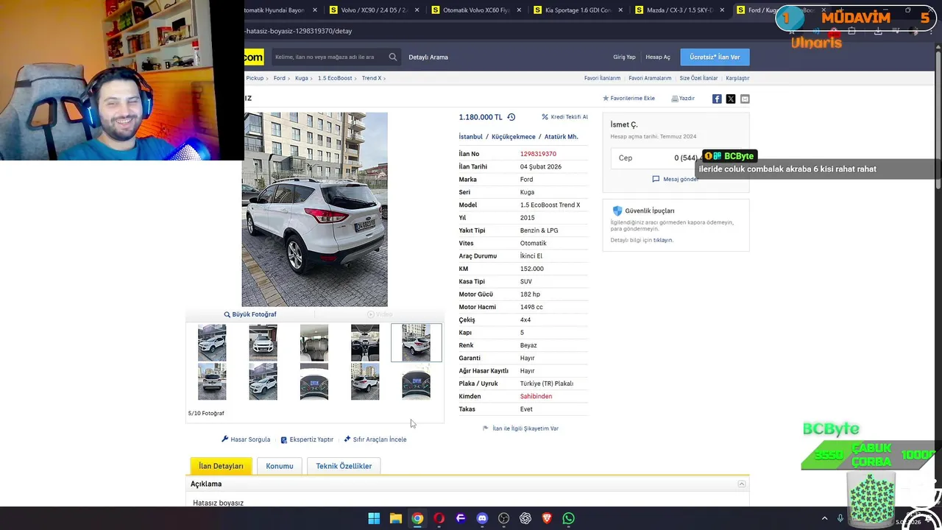This screenshot has height=530, width=942.
Task: Click the Küçükçekmece location link
Action: pos(514,137)
